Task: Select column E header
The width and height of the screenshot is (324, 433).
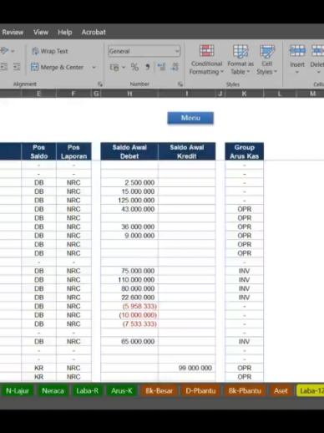Action: point(38,94)
